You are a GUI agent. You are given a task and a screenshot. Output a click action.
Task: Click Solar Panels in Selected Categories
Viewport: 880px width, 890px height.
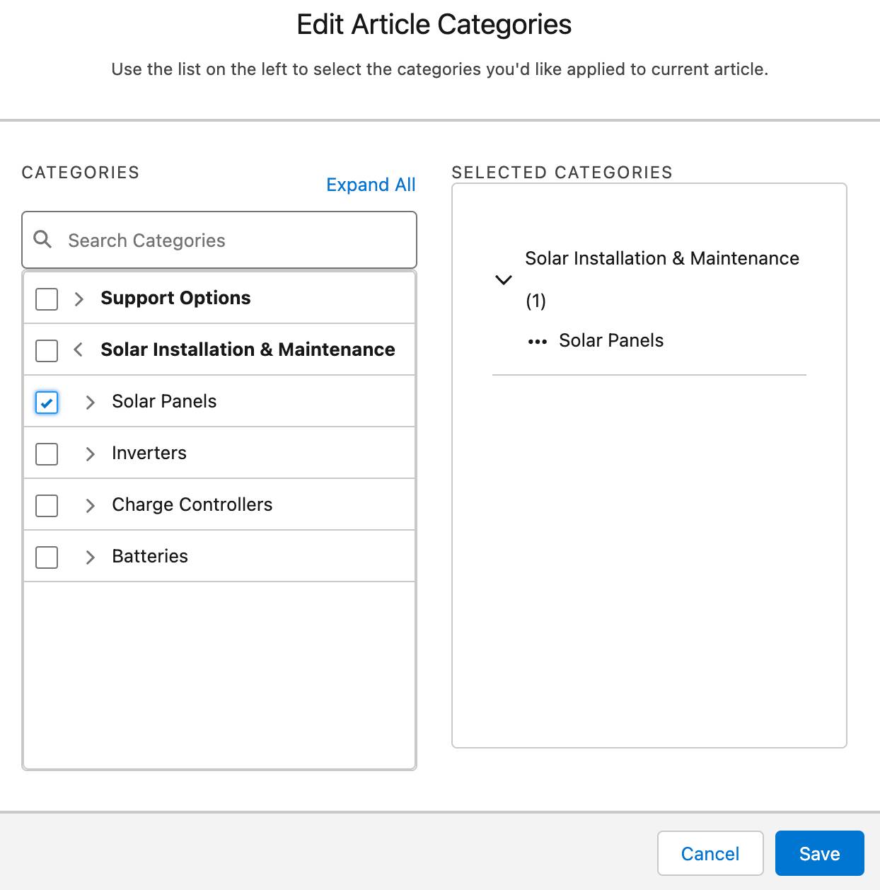pos(611,340)
